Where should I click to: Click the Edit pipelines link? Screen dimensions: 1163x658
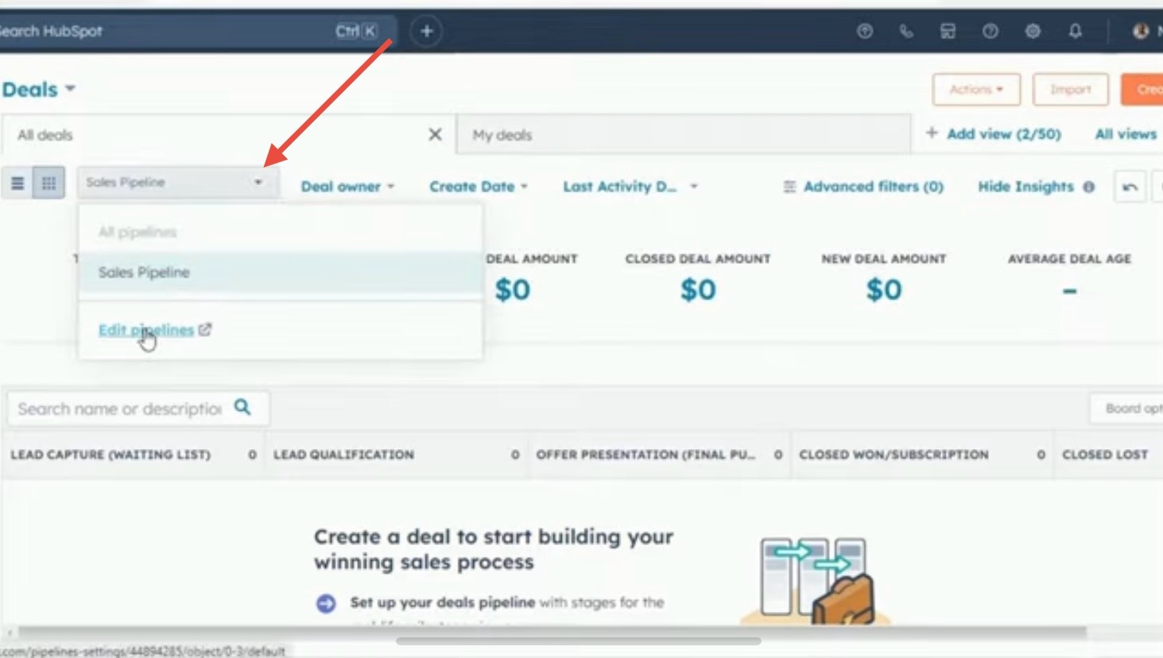(146, 330)
